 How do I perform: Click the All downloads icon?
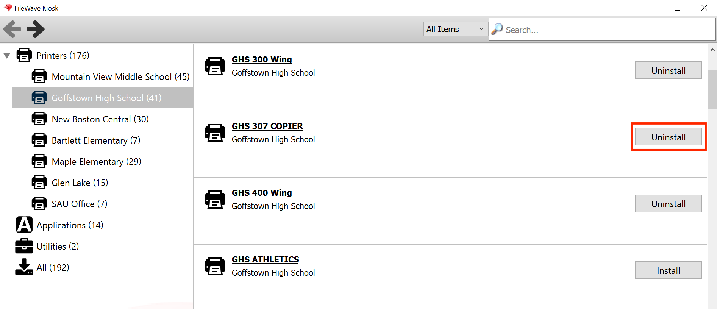coord(24,267)
